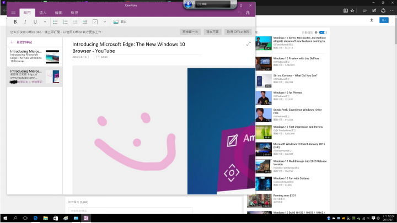
Task: Apply bulleted list formatting
Action: [55, 21]
